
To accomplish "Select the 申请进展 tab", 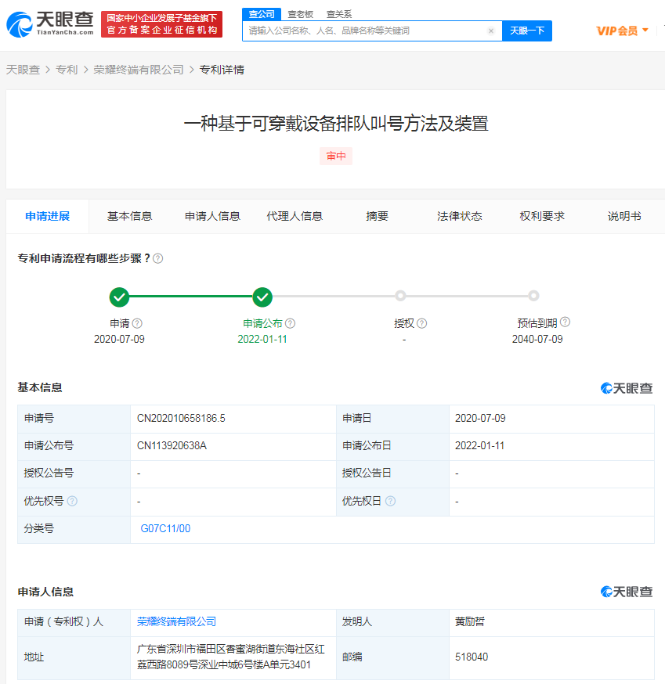I will coord(48,216).
